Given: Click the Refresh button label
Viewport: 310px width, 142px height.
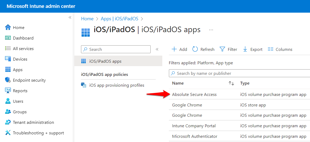Looking at the screenshot, I should pos(207,49).
